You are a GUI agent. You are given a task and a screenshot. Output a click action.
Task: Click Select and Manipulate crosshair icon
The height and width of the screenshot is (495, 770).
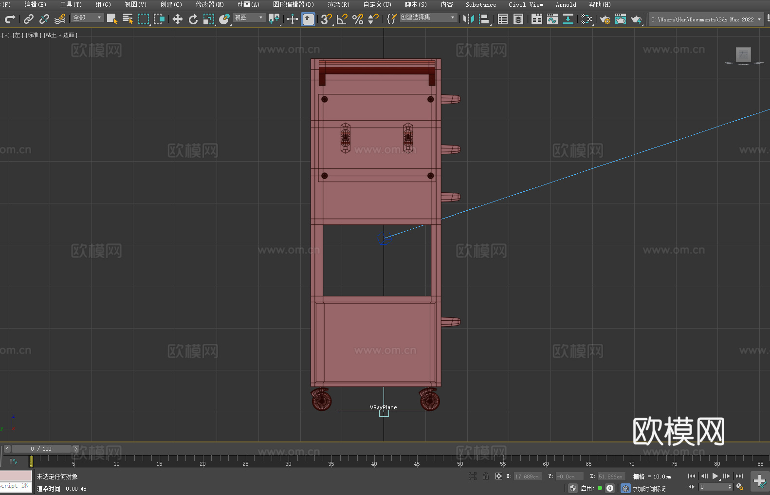(293, 19)
